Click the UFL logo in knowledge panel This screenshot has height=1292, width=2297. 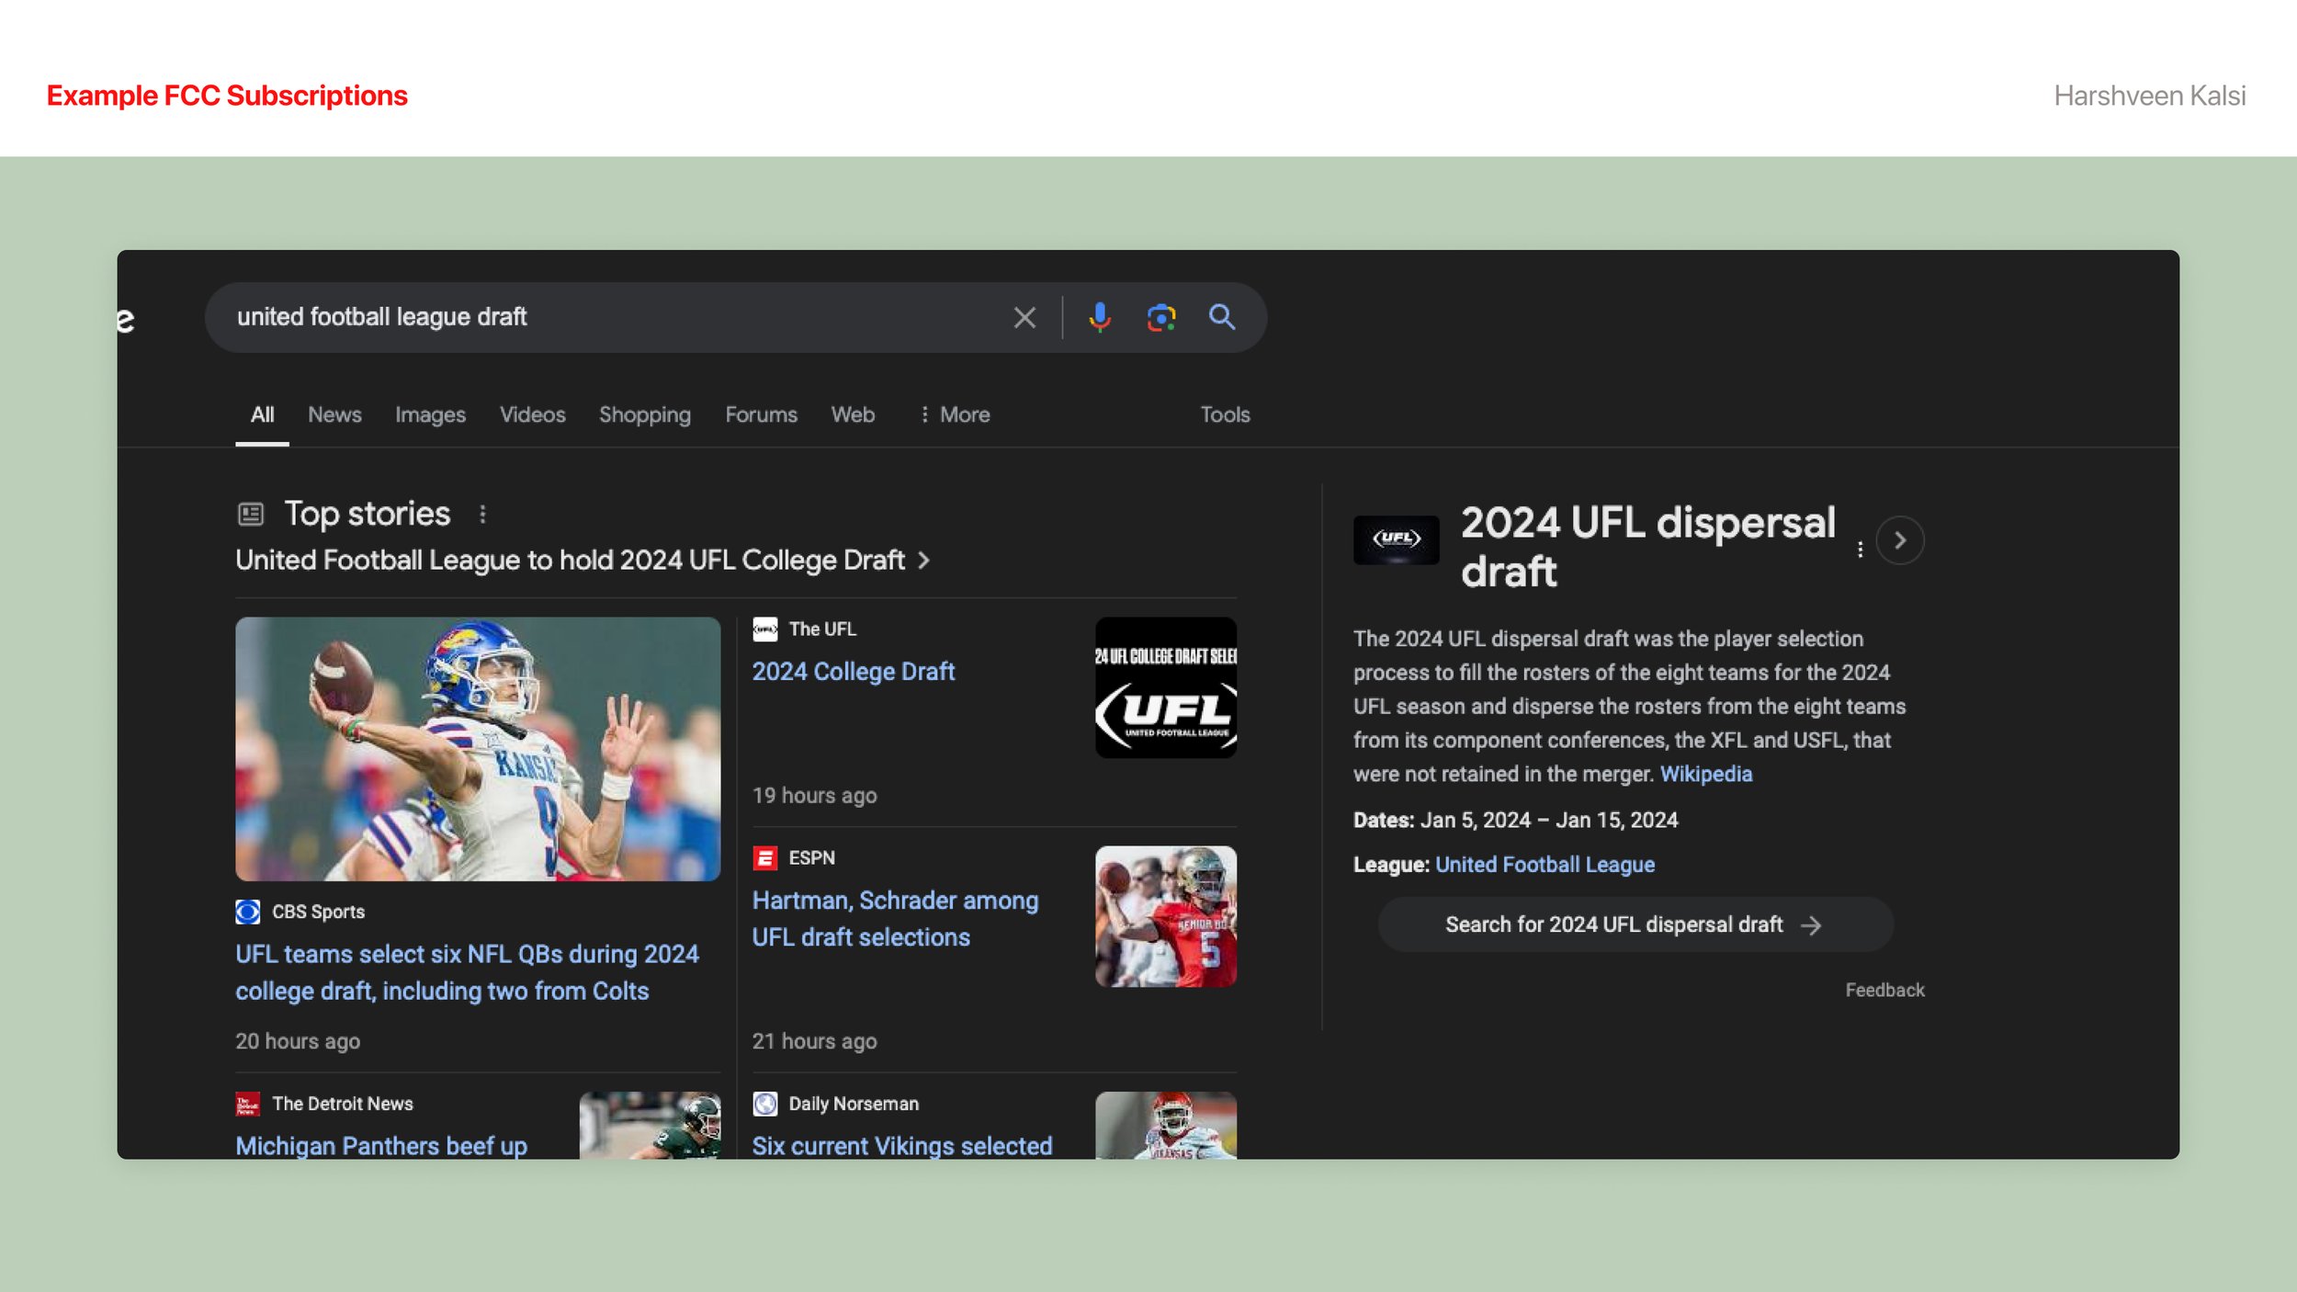click(x=1396, y=539)
